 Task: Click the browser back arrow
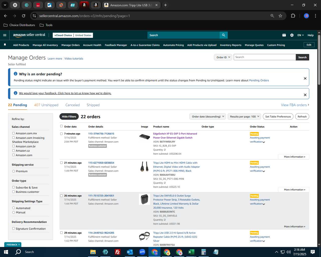(6, 16)
